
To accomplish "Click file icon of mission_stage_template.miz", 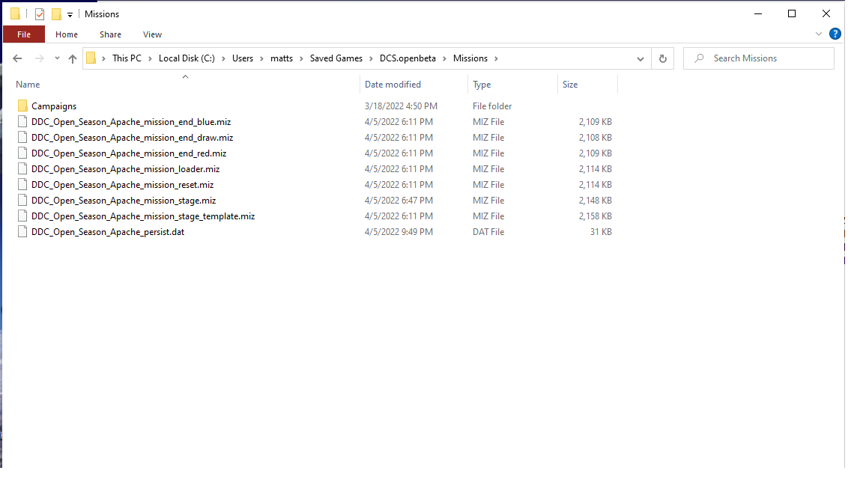I will [x=22, y=216].
